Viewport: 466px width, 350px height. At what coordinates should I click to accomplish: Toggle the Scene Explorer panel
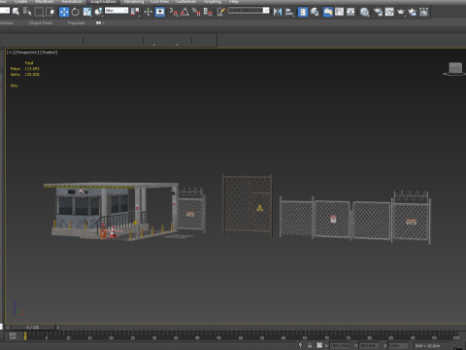click(303, 12)
